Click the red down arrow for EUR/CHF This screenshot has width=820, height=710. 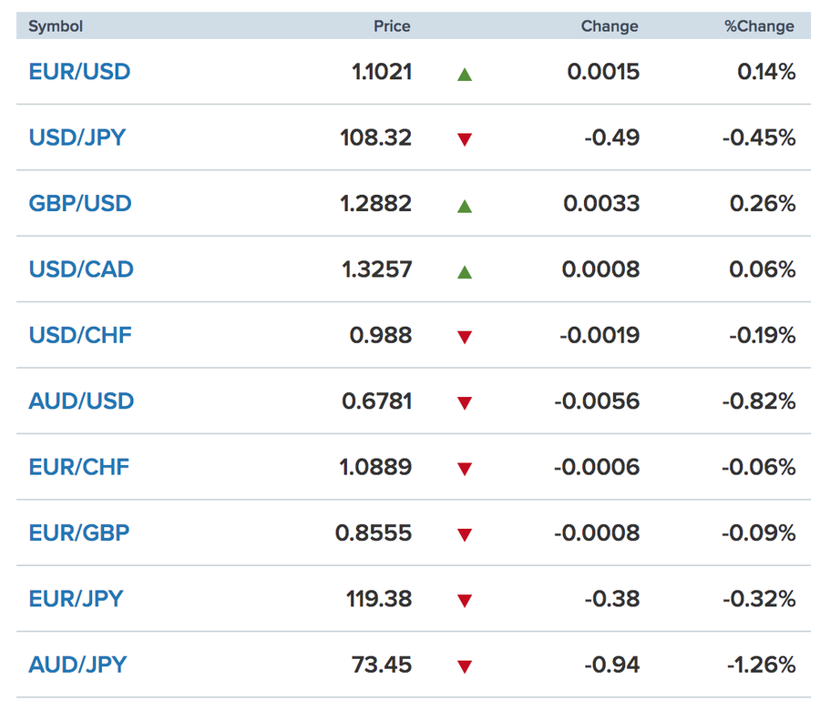click(465, 469)
